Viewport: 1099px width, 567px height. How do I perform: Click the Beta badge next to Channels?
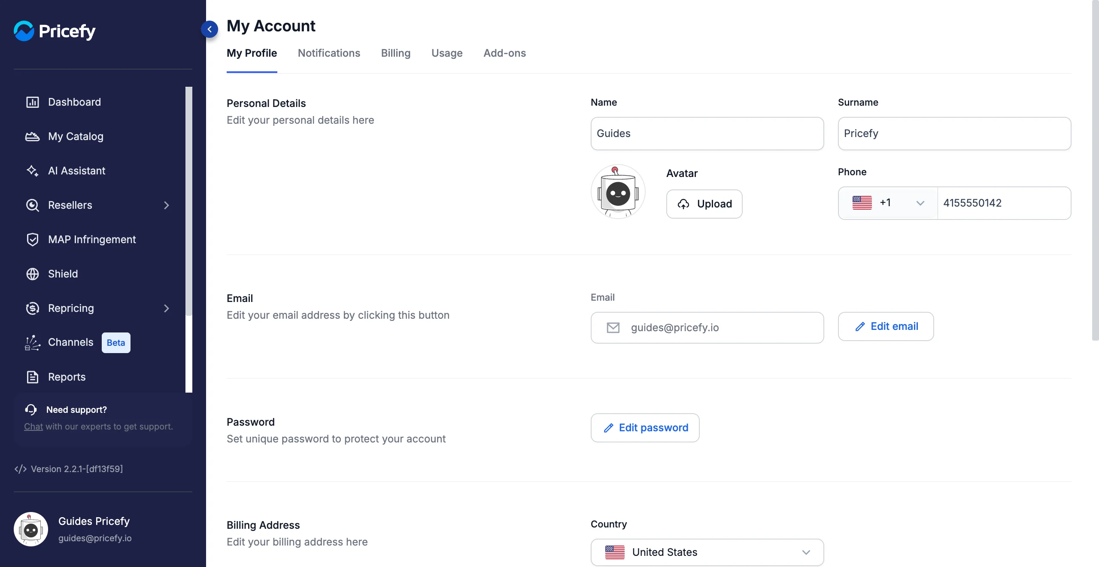[116, 343]
